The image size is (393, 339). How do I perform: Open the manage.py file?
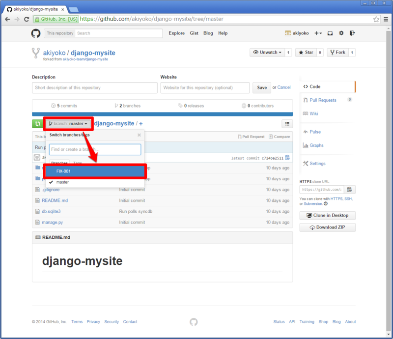coord(52,223)
